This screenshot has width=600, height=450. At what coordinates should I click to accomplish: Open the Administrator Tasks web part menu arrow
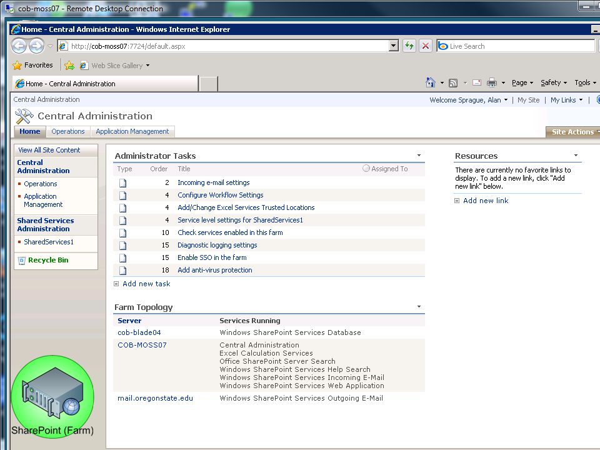(419, 156)
